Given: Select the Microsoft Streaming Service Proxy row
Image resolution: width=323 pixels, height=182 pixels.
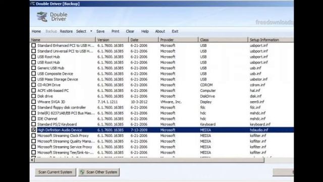Looking at the screenshot, I should (x=161, y=147).
